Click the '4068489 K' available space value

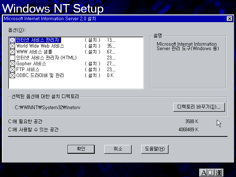(188, 129)
